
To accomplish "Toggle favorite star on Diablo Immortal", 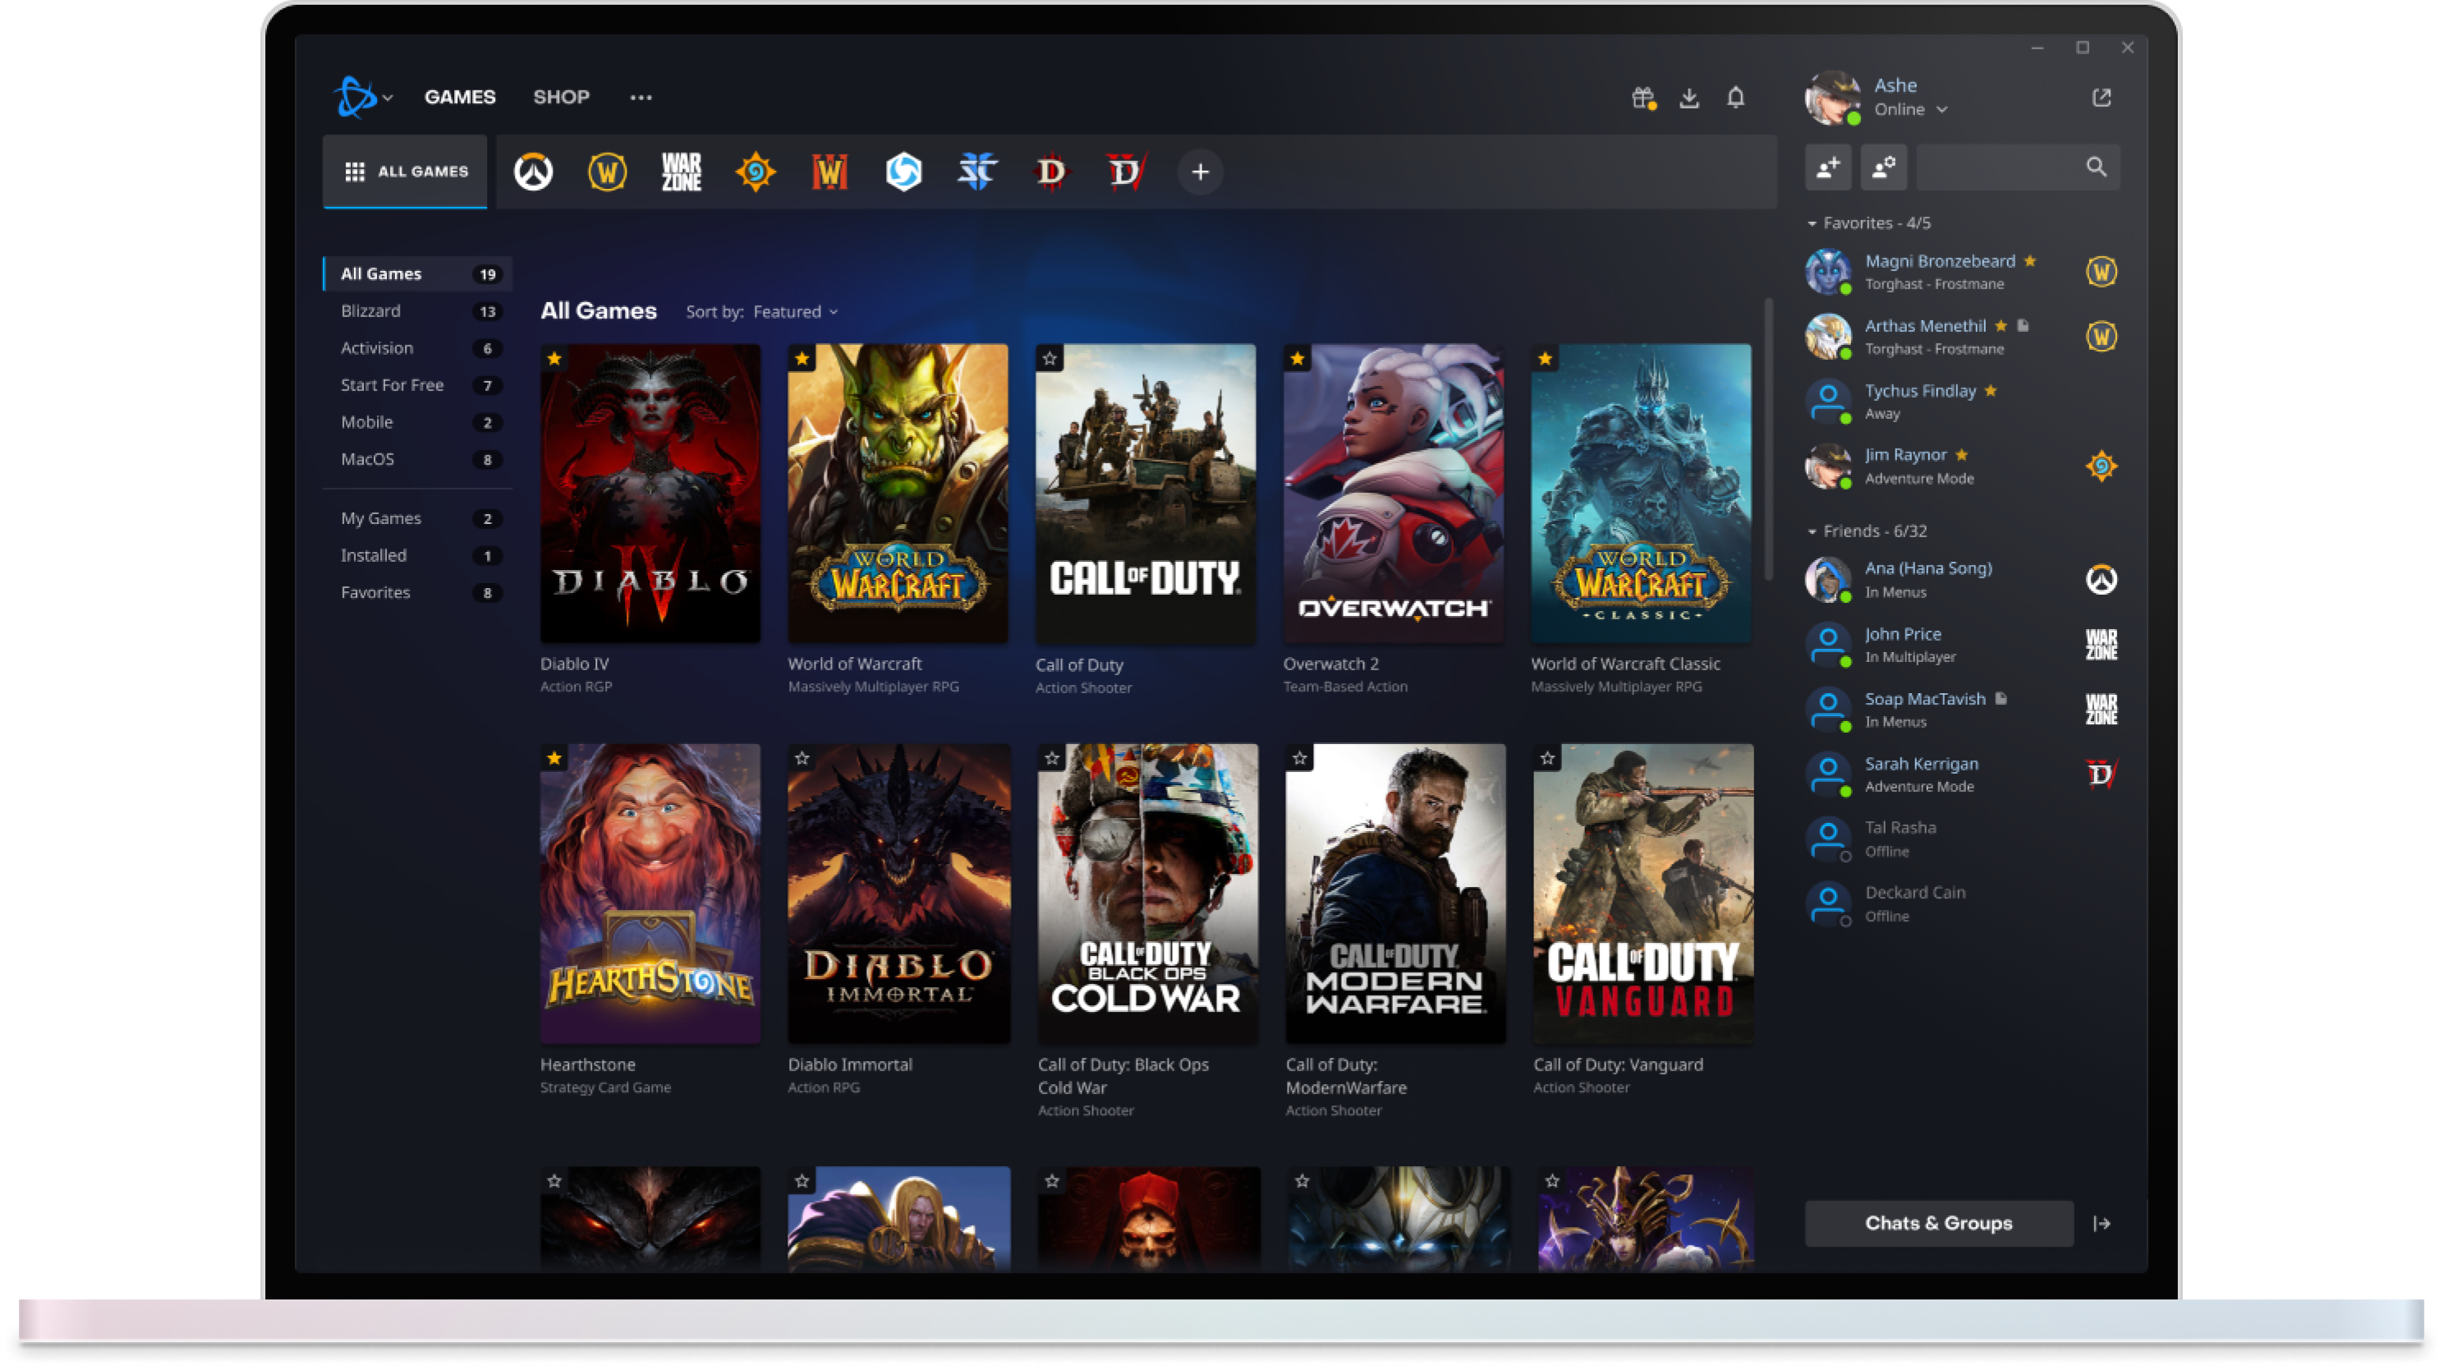I will coord(802,758).
